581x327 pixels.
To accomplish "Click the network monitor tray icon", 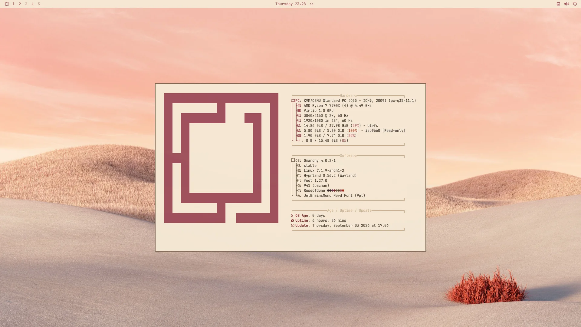I will point(575,4).
